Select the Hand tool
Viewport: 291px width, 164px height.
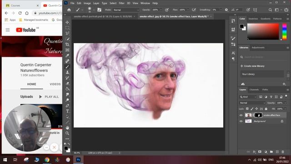pos(67,128)
